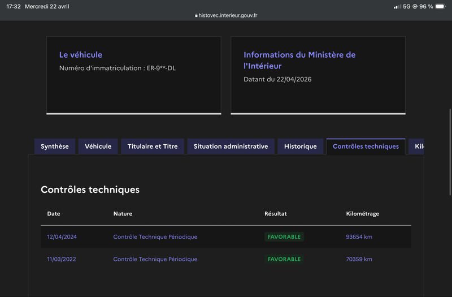Select the Situation administrative tab
The image size is (452, 297).
[x=231, y=147]
